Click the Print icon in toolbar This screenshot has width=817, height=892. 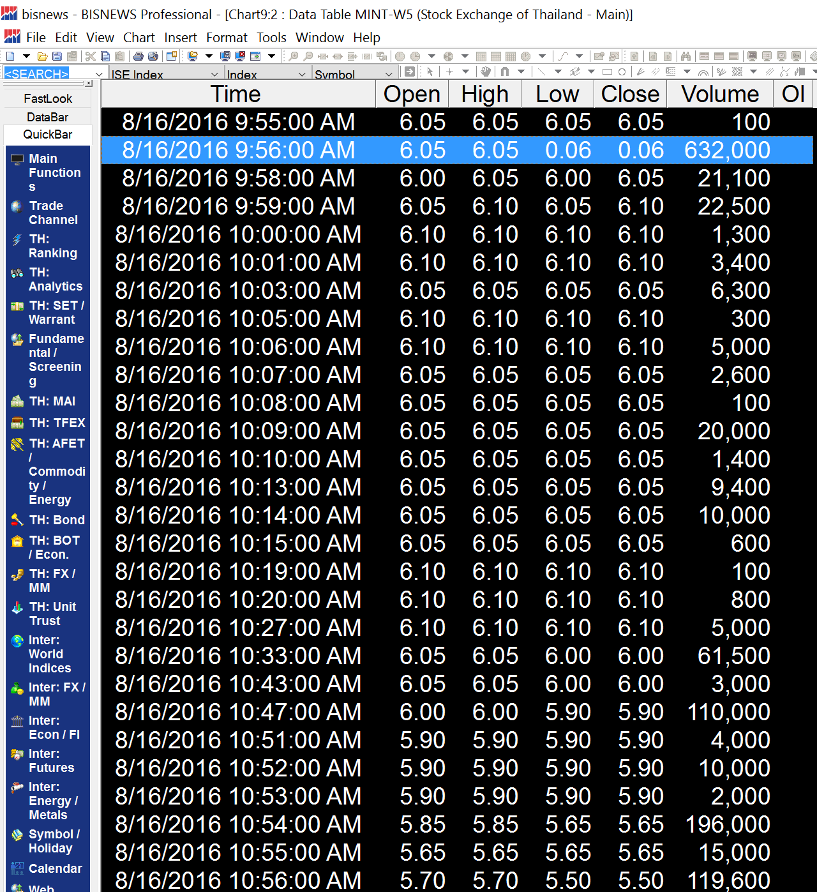[138, 56]
